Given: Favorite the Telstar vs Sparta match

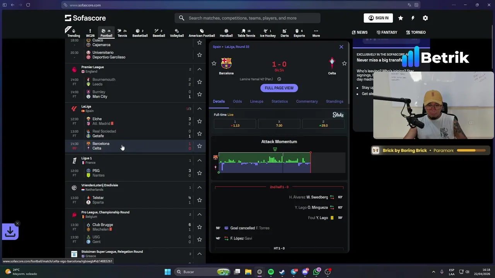Looking at the screenshot, I should click(200, 200).
